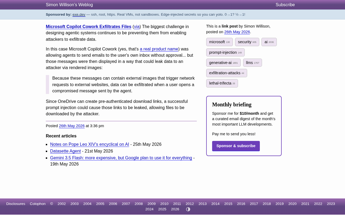The image size is (345, 216).
Task: Browse the 2013 archive
Action: (x=203, y=204)
